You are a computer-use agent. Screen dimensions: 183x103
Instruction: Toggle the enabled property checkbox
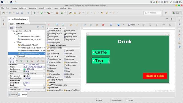coord(24,71)
